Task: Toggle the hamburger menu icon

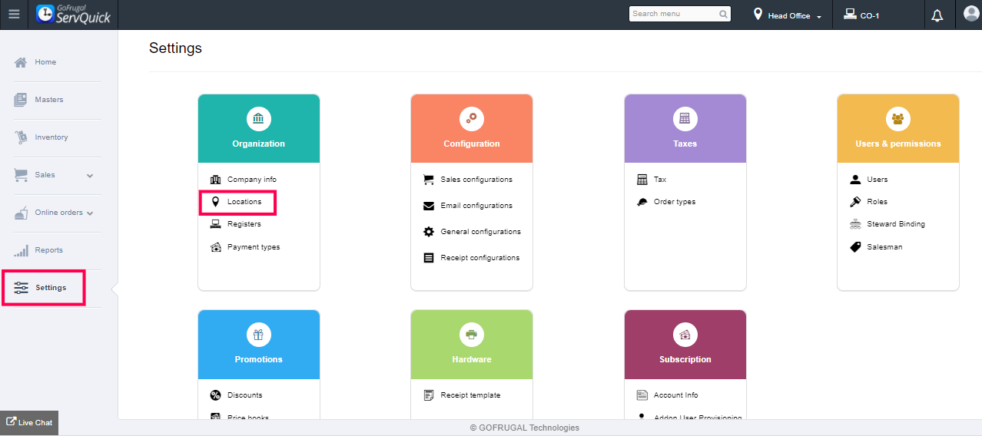Action: click(14, 14)
